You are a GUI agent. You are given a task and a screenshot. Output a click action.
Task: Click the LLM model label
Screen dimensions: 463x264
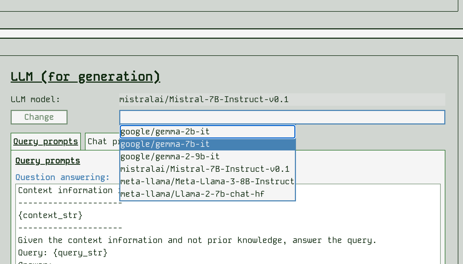point(35,100)
